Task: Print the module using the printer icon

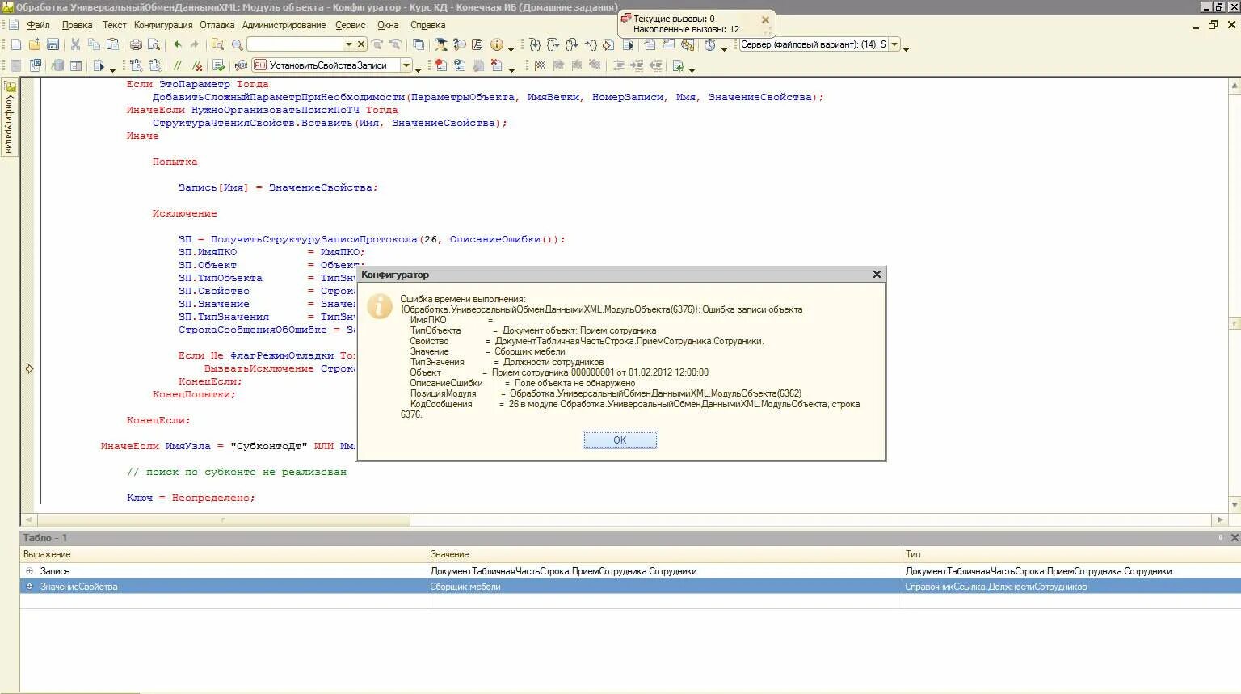Action: pos(136,44)
